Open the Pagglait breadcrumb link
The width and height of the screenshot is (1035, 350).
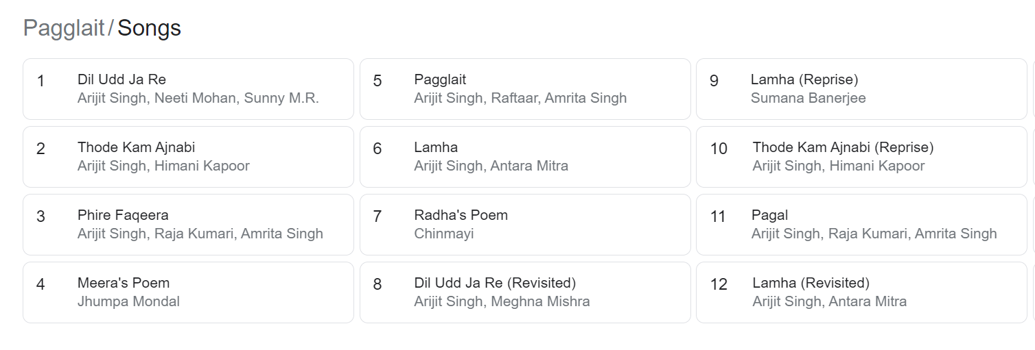(x=64, y=28)
